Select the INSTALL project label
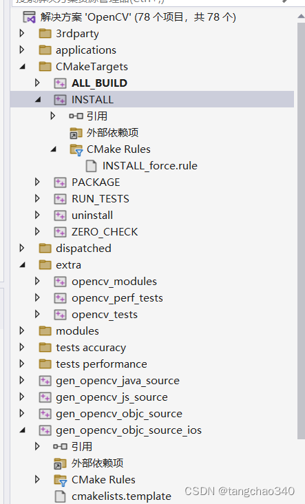 (x=92, y=100)
